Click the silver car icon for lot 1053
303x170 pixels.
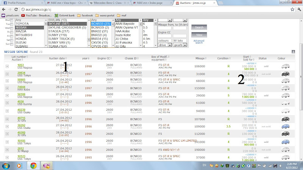(x=286, y=66)
